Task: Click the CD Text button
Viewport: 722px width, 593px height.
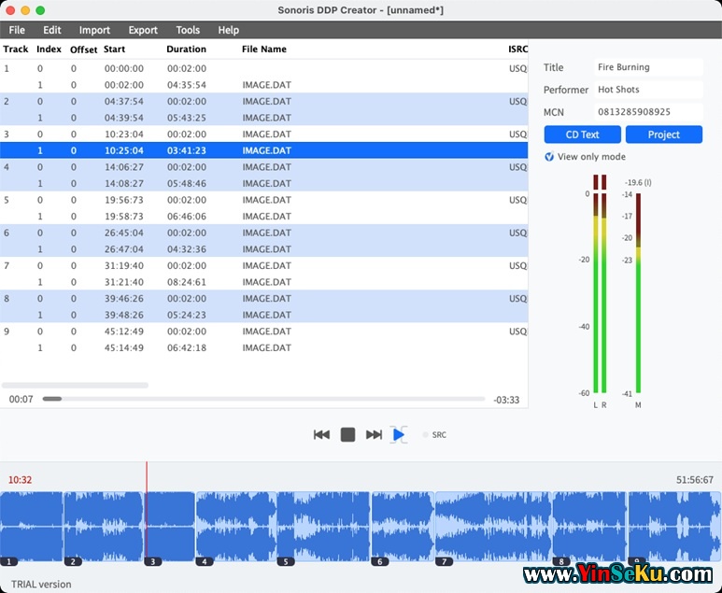Action: pos(582,134)
